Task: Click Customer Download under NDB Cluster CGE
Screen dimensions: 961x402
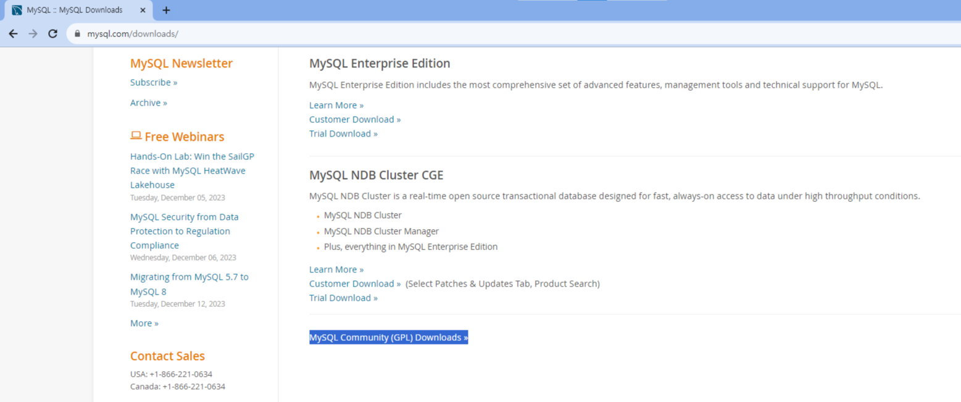Action: 355,283
